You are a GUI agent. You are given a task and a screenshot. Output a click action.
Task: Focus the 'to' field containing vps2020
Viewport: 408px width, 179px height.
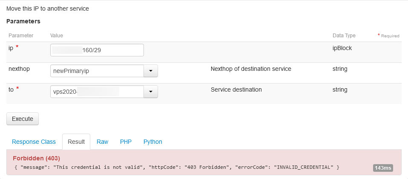tap(97, 92)
